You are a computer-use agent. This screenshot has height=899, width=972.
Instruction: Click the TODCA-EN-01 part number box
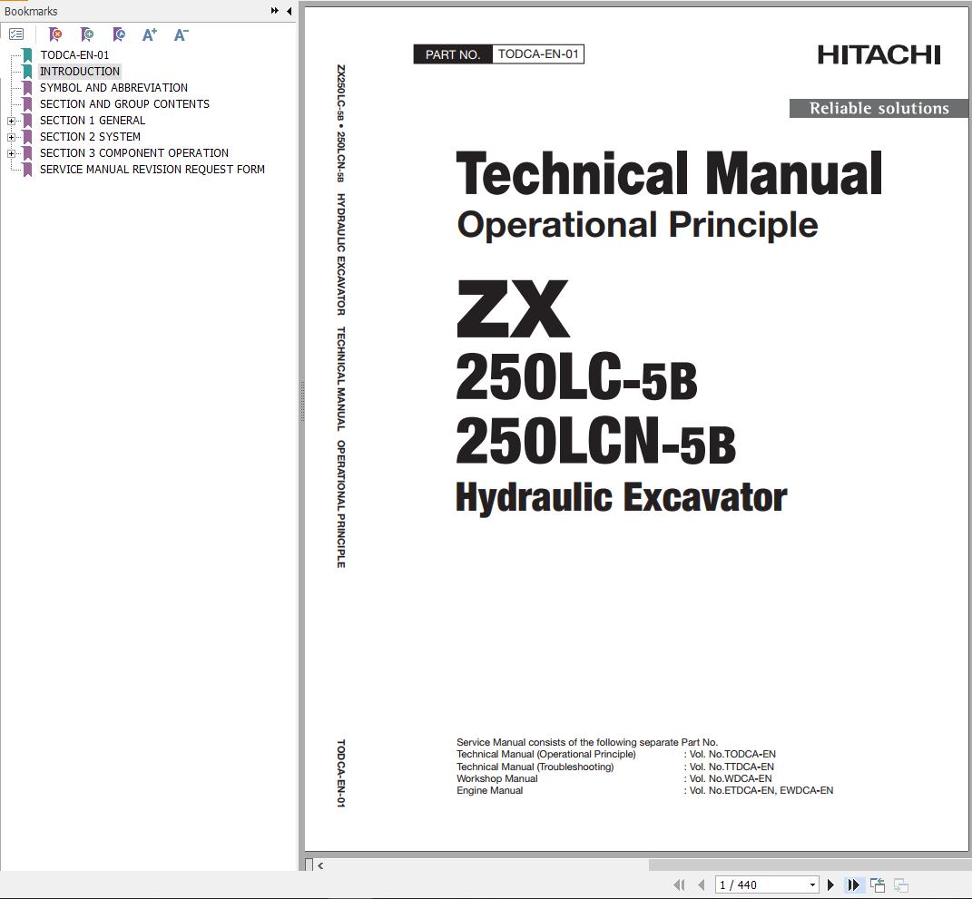[538, 54]
